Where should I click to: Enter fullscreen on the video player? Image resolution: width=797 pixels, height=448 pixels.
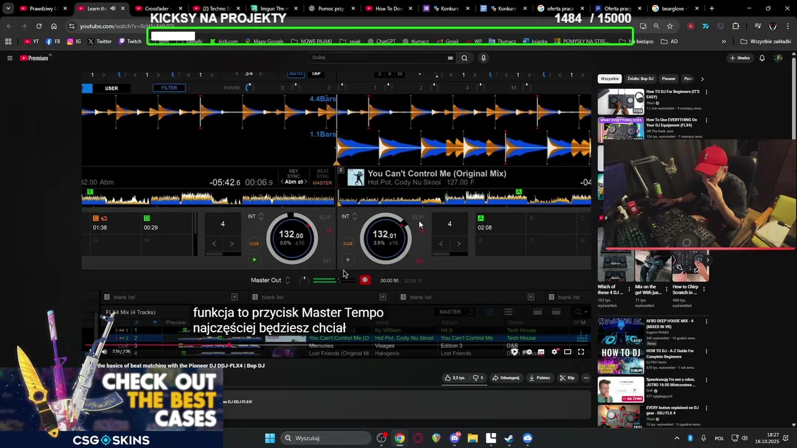pos(581,352)
